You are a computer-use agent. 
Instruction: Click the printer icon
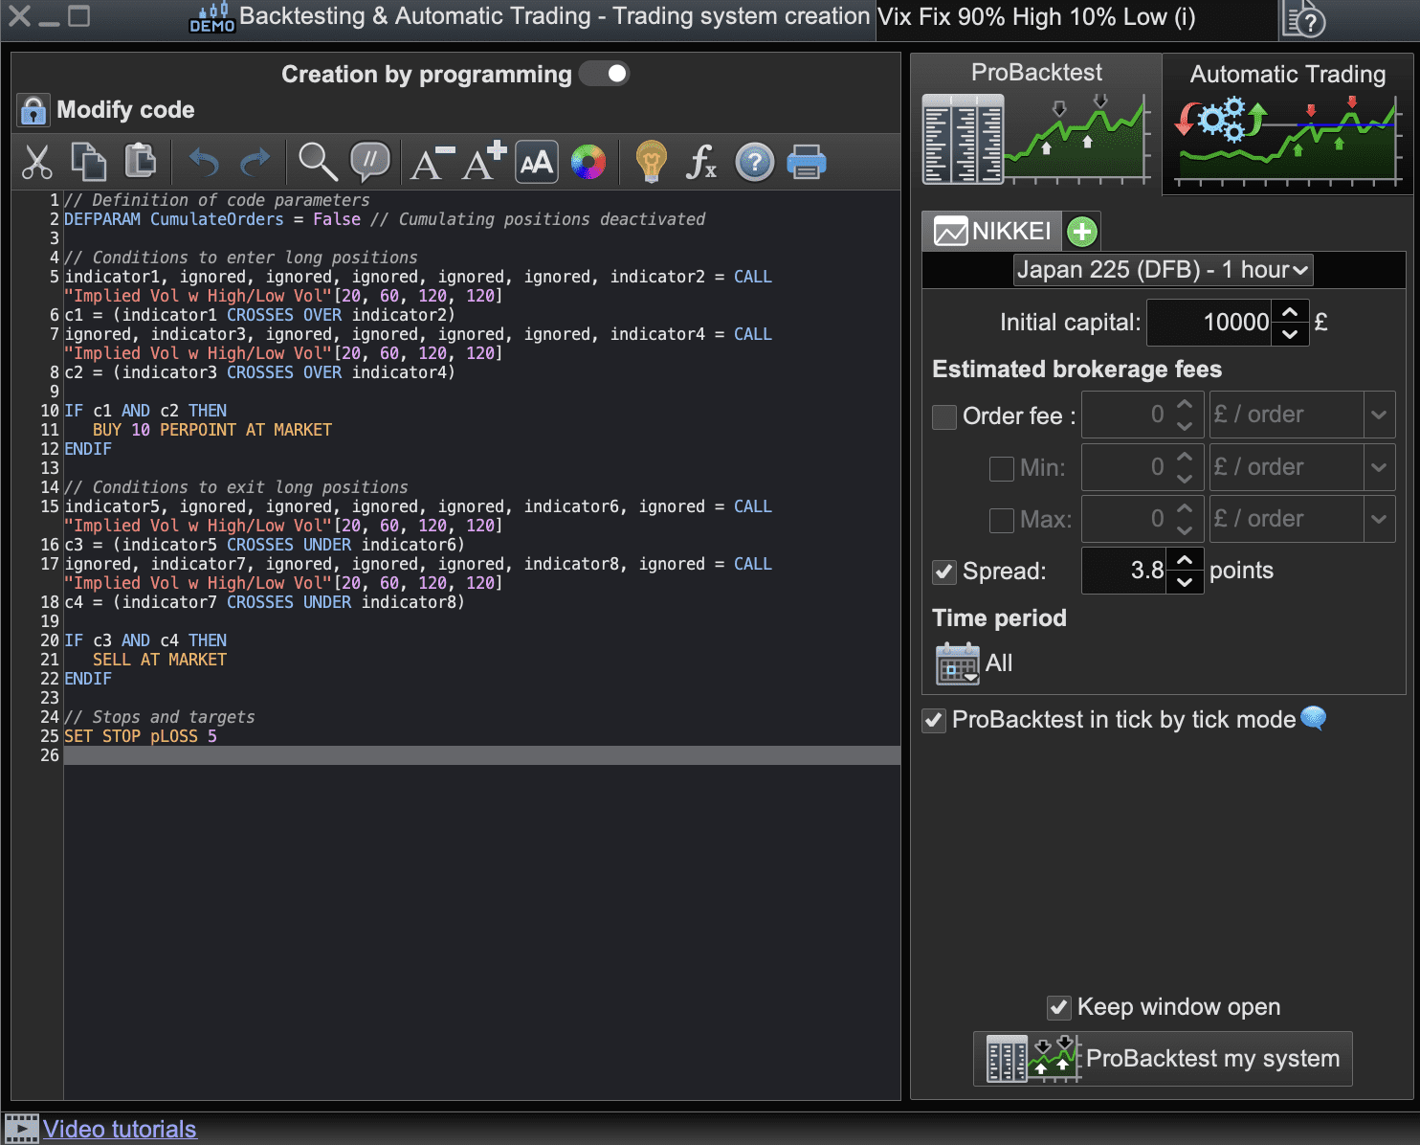coord(807,162)
